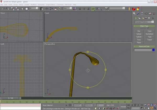The image size is (157, 110).
Task: Click the Shapes category icon
Action: click(139, 18)
